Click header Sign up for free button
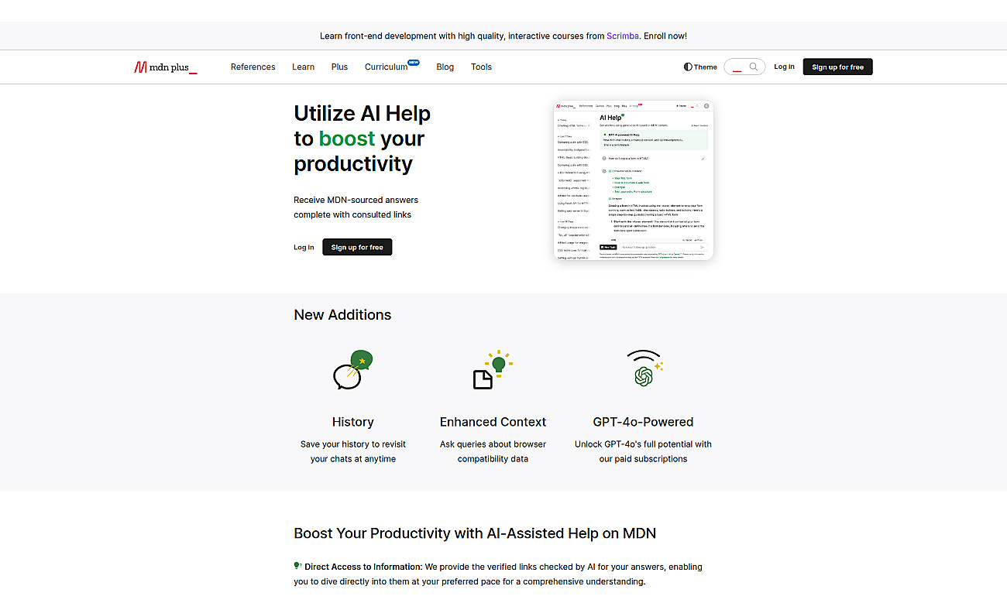Image resolution: width=1007 pixels, height=610 pixels. pyautogui.click(x=837, y=67)
